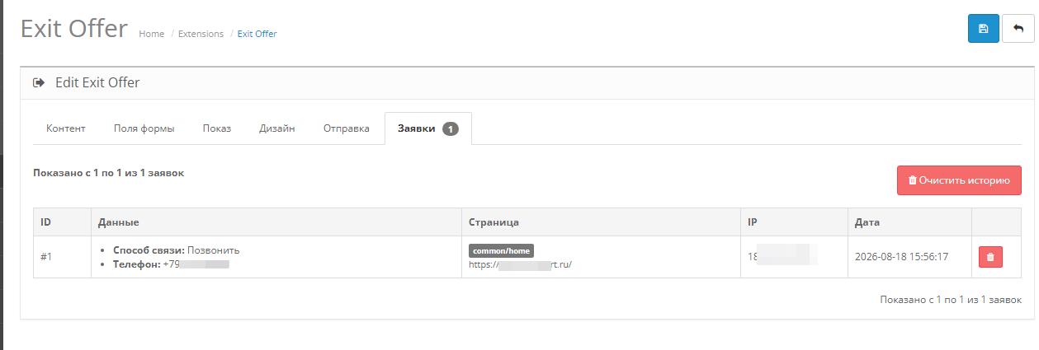The width and height of the screenshot is (1039, 350).
Task: Click the Дата column header
Action: (x=868, y=222)
